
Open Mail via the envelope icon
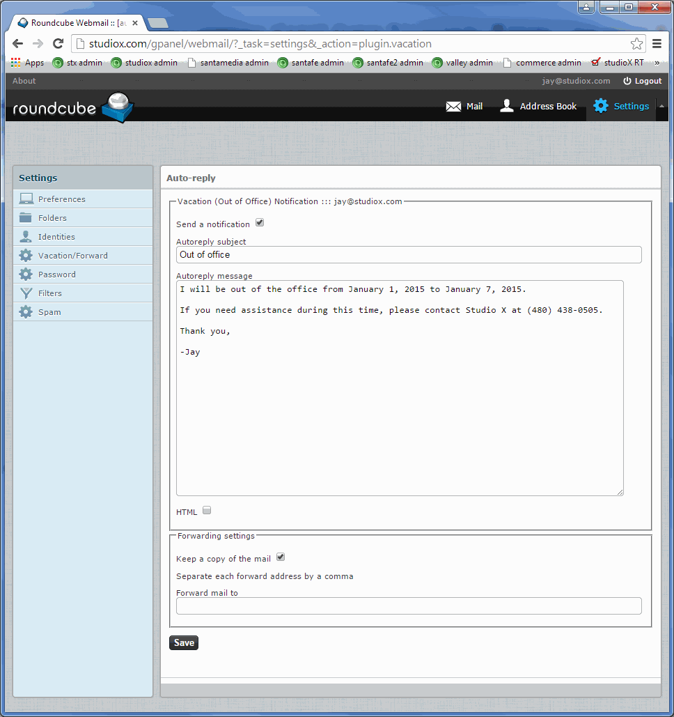[x=454, y=106]
